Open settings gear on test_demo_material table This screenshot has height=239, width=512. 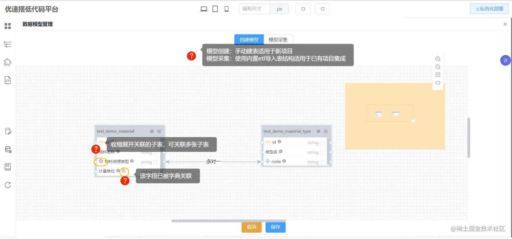coord(152,131)
